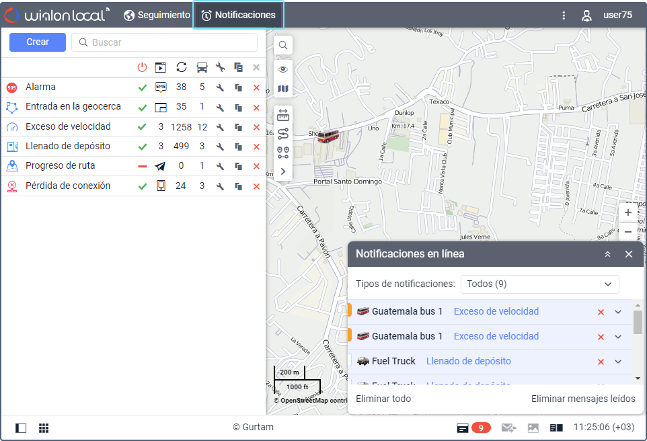The image size is (647, 441).
Task: Open the user75 account menu
Action: [x=607, y=15]
